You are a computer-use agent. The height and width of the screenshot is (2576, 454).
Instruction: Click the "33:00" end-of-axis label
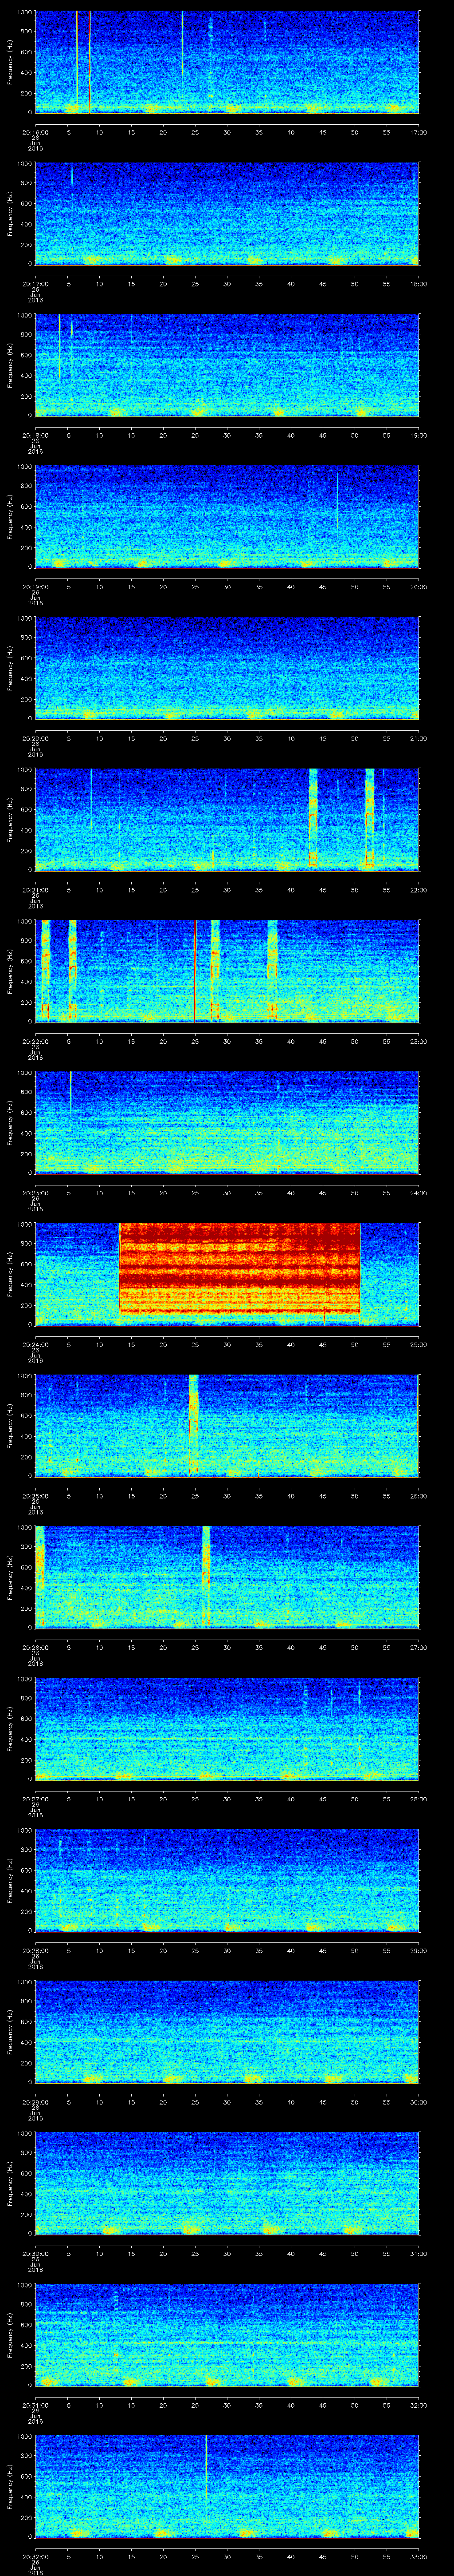pos(419,2556)
